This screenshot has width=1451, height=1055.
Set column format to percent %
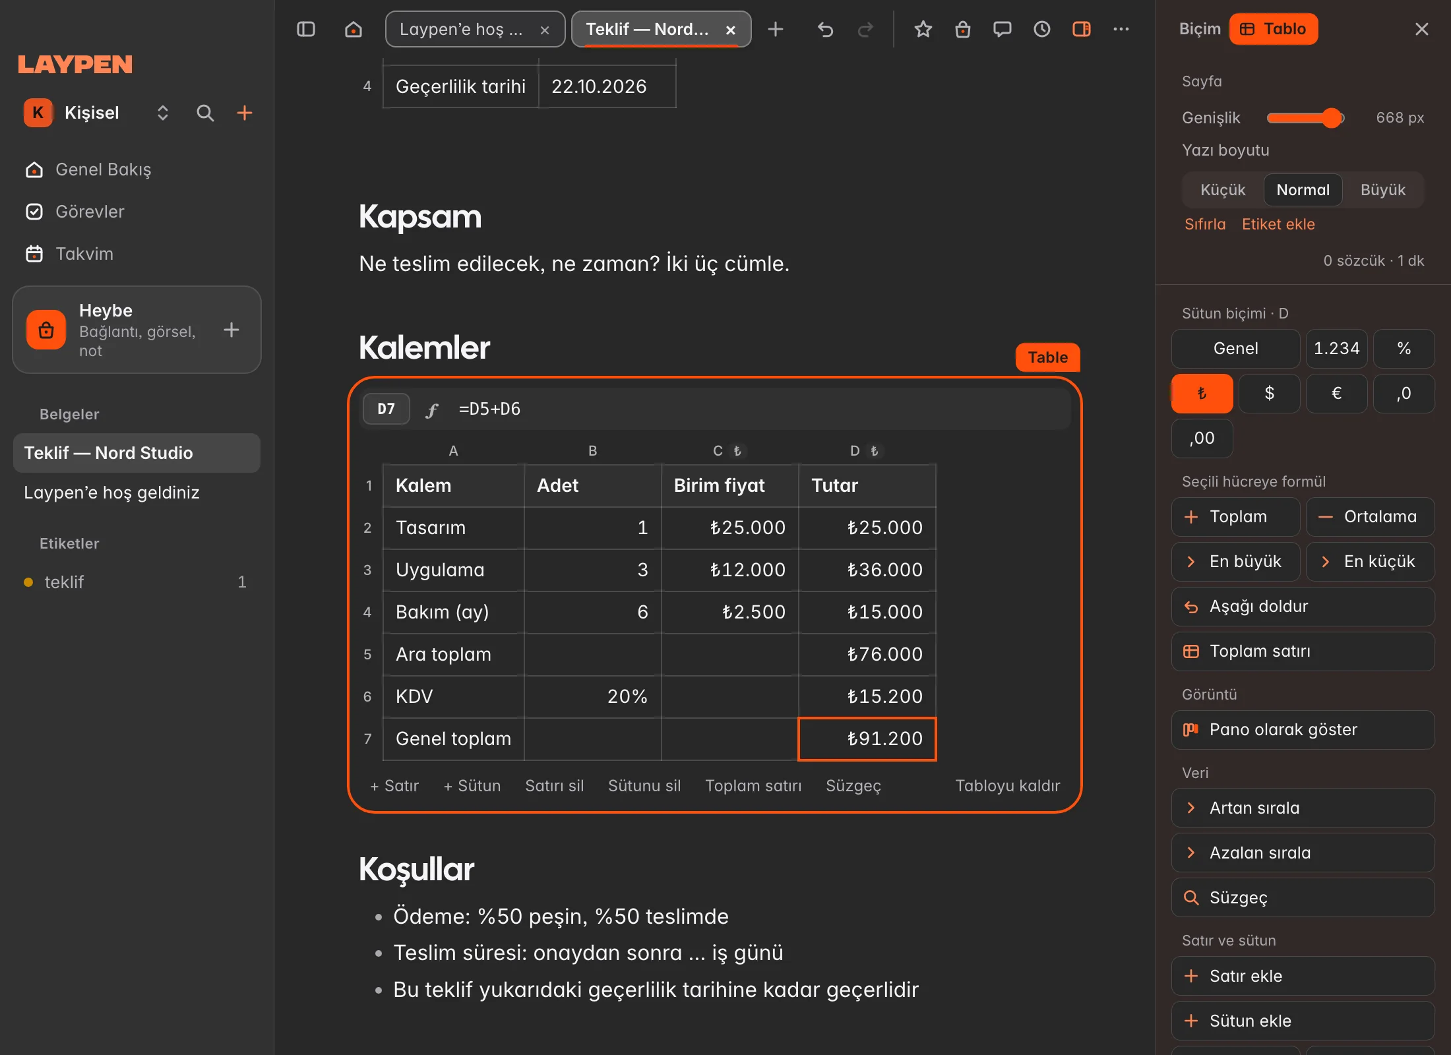tap(1404, 349)
